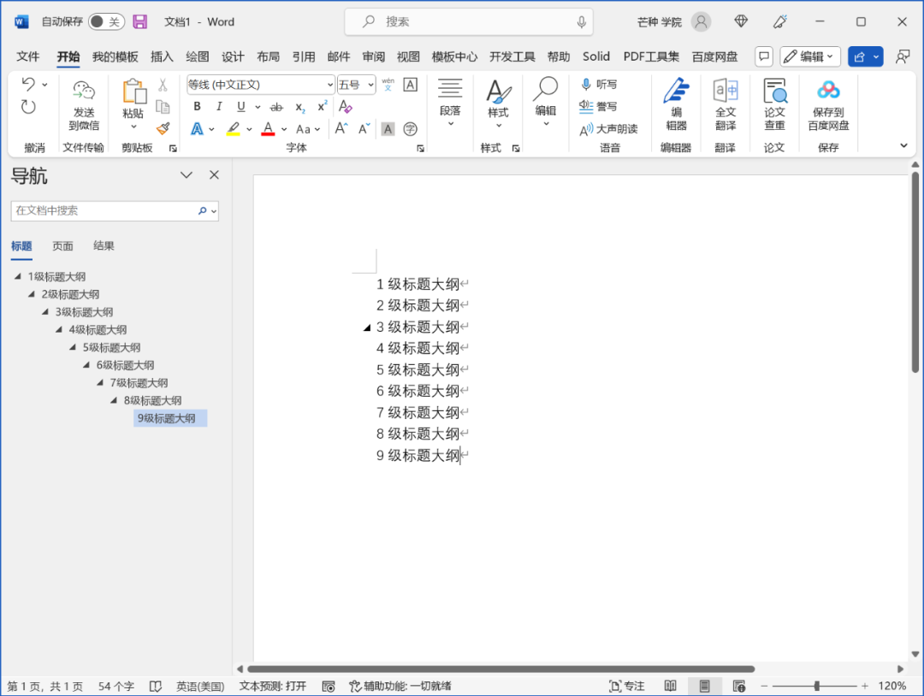The image size is (924, 696).
Task: Click the document search box in navigation
Action: [x=104, y=210]
